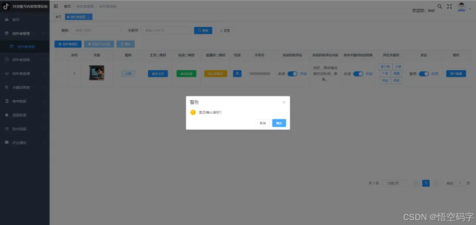Click the blue 搜索 button
Image resolution: width=476 pixels, height=225 pixels.
(203, 31)
